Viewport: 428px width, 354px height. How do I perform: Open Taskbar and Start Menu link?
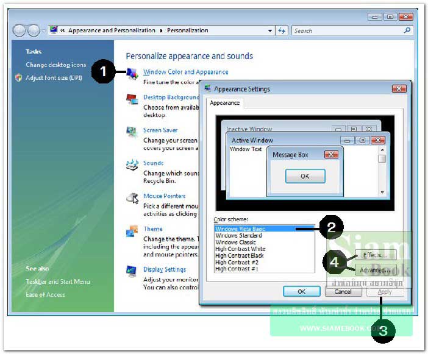tap(58, 281)
